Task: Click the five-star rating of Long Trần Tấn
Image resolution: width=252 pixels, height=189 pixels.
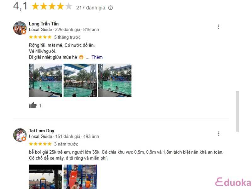Action: pos(40,37)
